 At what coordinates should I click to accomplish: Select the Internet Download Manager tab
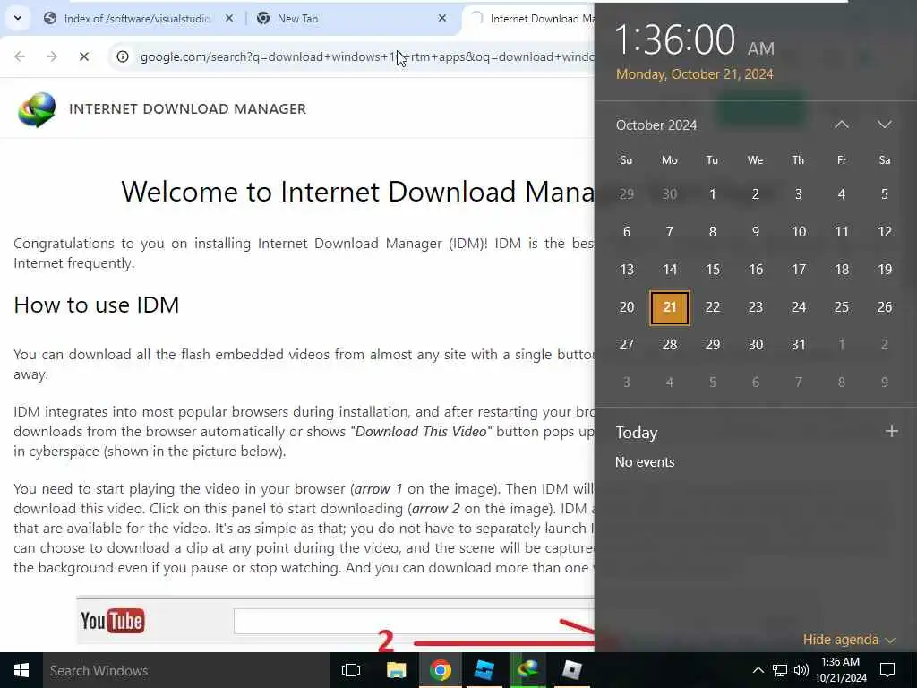pyautogui.click(x=532, y=19)
